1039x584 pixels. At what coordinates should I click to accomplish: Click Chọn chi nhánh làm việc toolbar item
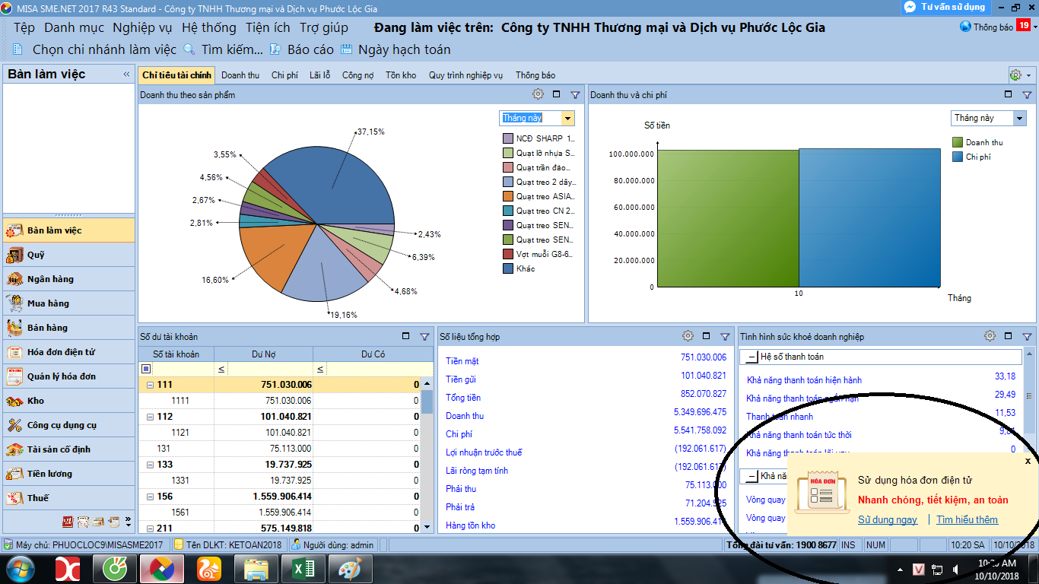click(x=94, y=49)
